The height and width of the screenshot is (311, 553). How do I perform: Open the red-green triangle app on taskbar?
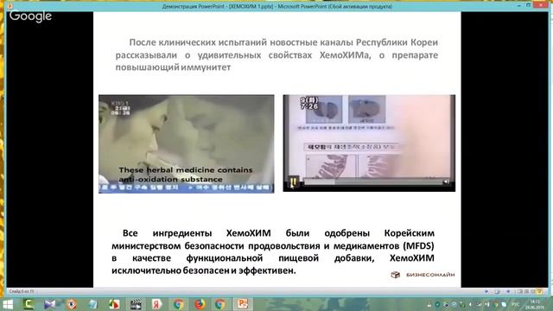114,304
